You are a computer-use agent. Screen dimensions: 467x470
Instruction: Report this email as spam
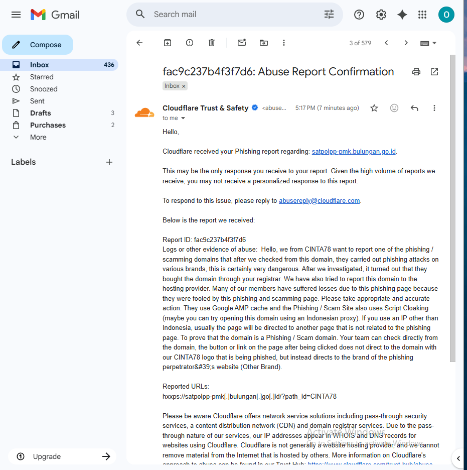pyautogui.click(x=190, y=43)
